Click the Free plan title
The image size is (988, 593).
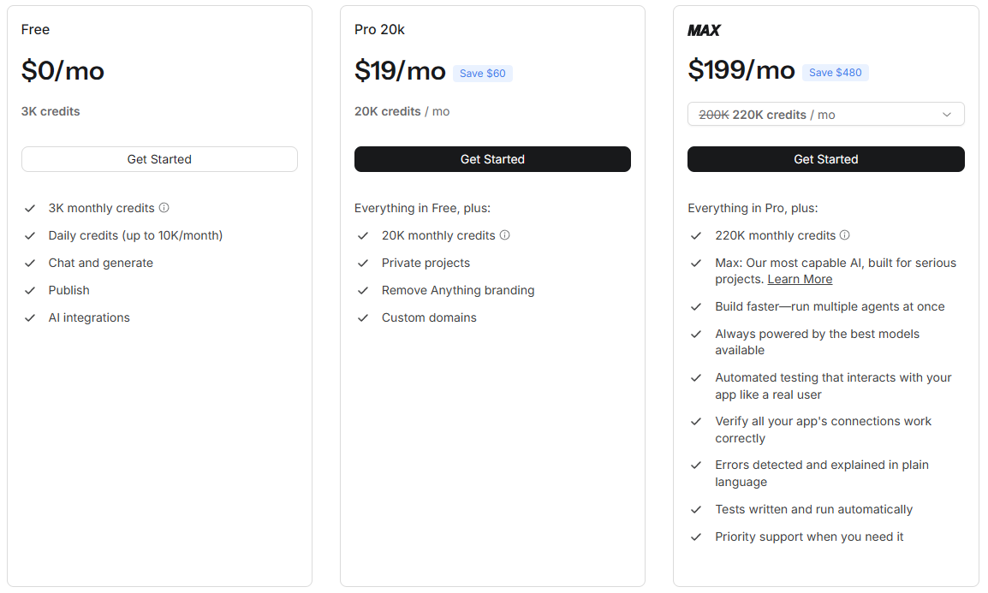tap(35, 30)
